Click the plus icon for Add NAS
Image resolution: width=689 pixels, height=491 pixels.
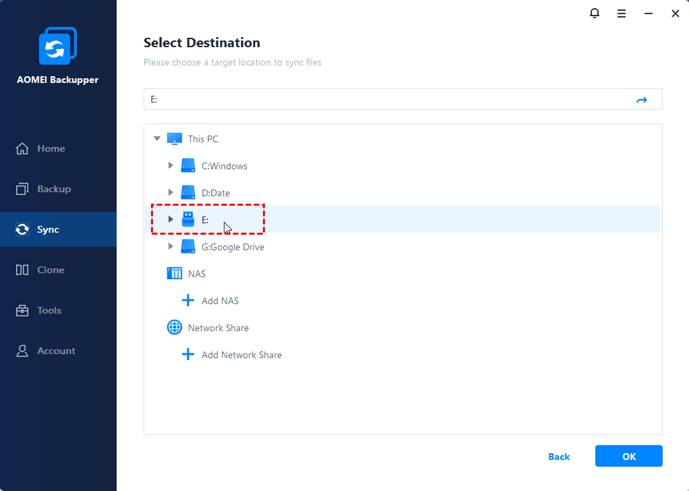pos(188,301)
